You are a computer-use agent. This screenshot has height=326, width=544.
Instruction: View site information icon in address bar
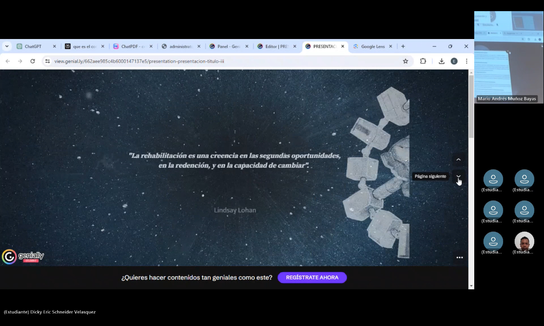click(47, 61)
